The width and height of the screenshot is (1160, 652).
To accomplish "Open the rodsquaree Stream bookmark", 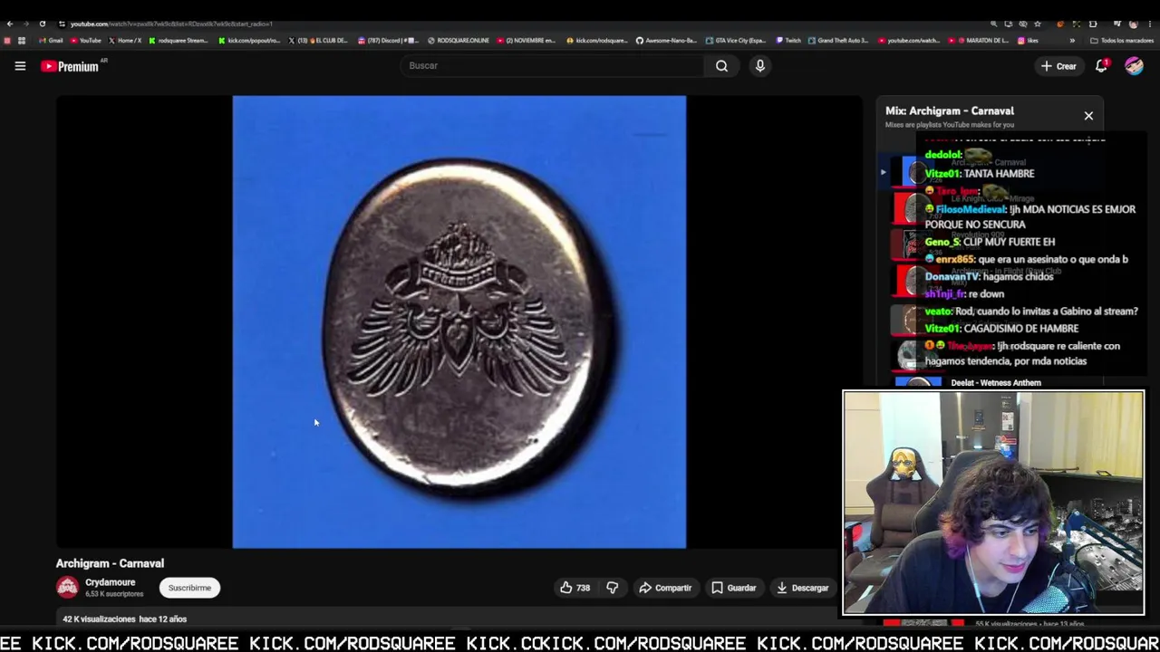I will click(x=179, y=41).
